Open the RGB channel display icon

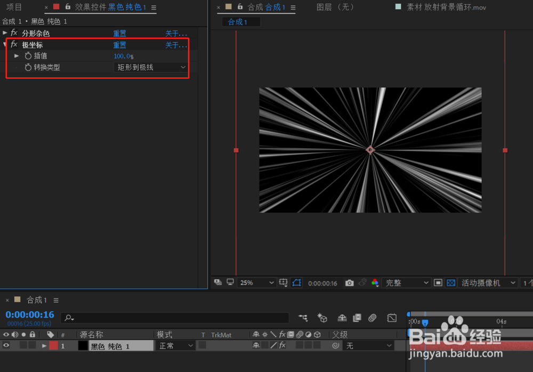(375, 282)
